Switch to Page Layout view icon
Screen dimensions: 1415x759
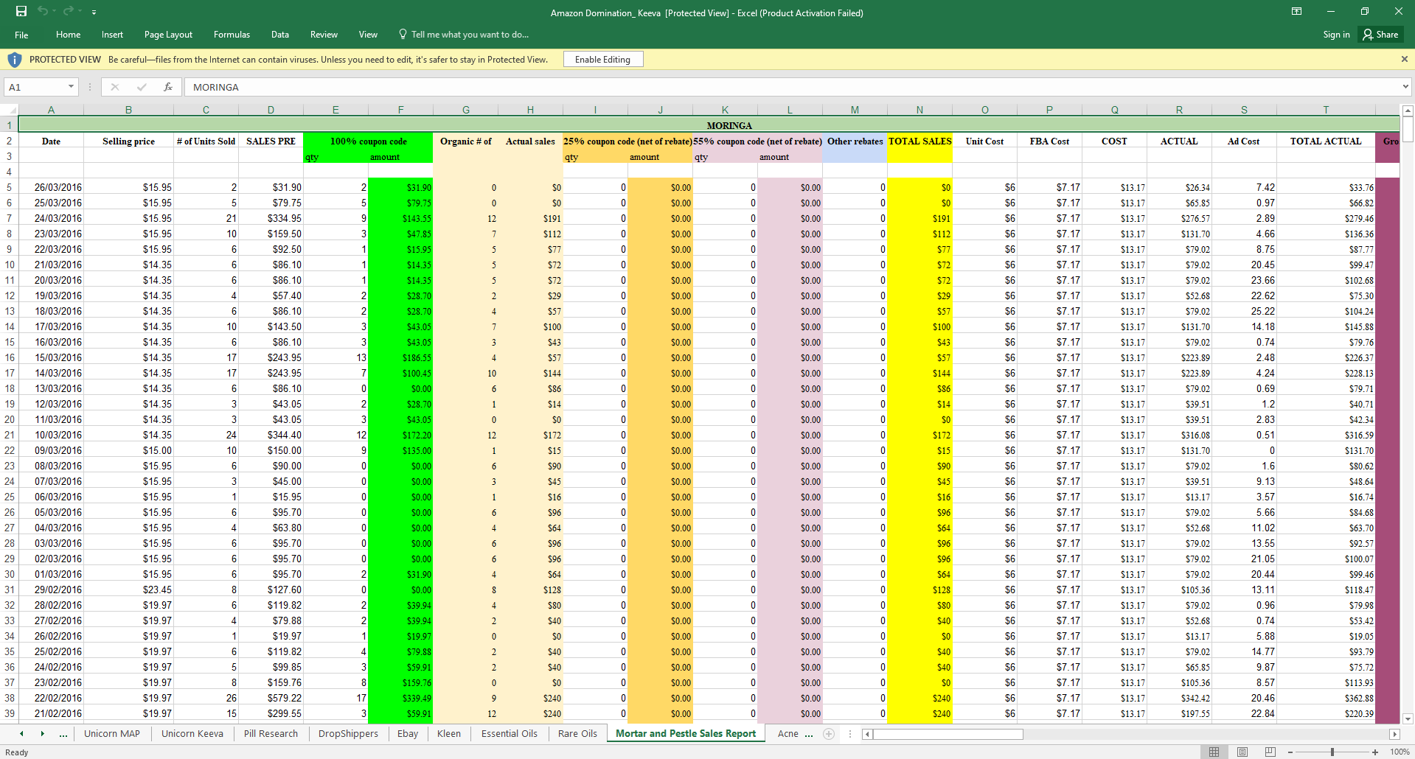[1242, 752]
